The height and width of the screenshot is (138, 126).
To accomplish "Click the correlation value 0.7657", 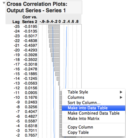I will pyautogui.click(x=31, y=135).
